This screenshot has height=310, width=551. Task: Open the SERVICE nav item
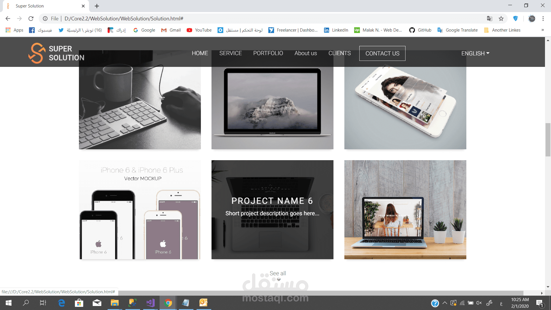[230, 53]
